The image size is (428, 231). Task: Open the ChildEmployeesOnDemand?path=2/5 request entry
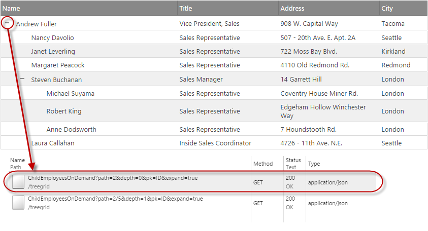115,199
